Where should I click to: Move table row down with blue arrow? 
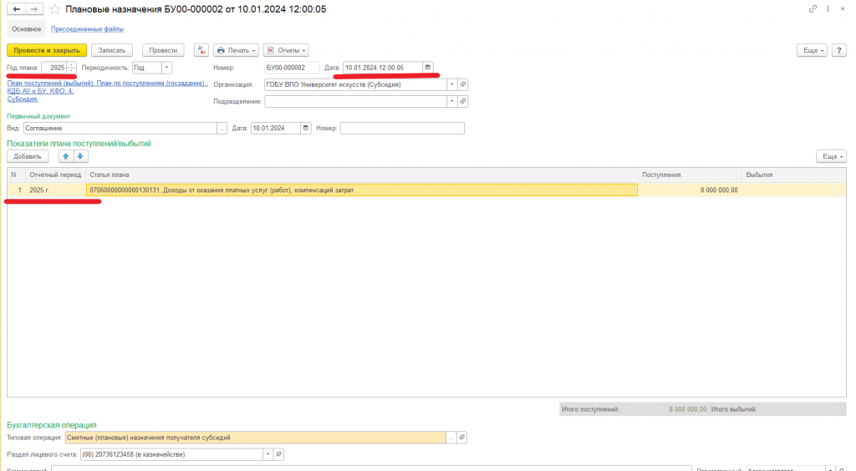[80, 156]
